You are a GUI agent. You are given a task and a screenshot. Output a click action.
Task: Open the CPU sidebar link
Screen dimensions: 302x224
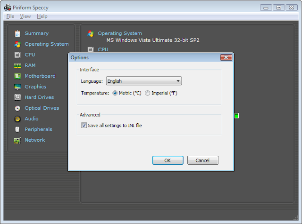pyautogui.click(x=30, y=55)
